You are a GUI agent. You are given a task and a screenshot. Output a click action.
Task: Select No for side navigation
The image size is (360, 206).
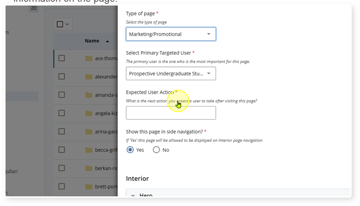tap(156, 150)
